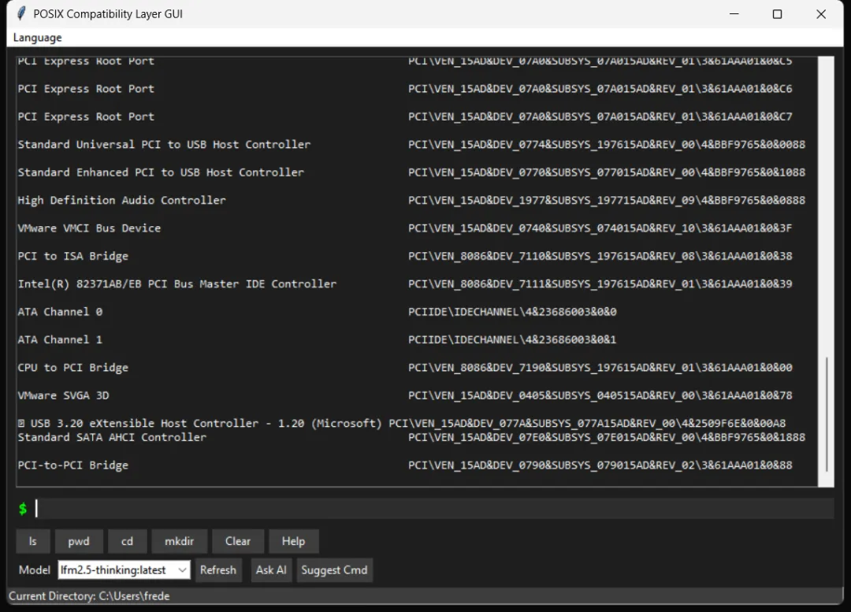Viewport: 851px width, 612px height.
Task: Click the 'Model' label
Action: click(34, 569)
